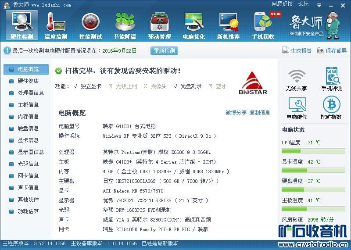Click the CPU温度 progress bar

pos(313,151)
